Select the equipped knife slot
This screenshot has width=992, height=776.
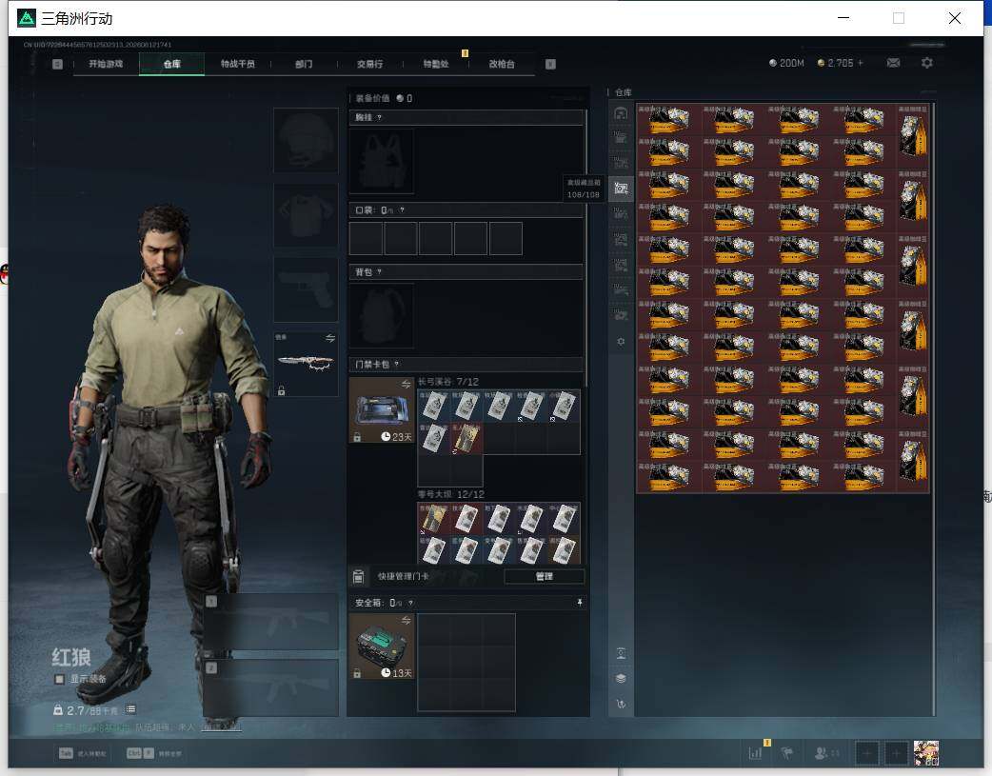point(306,364)
